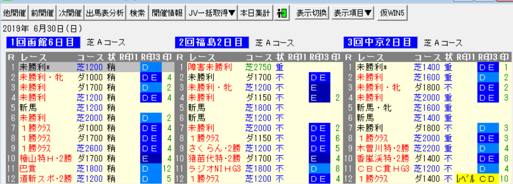The width and height of the screenshot is (513, 184).
Task: Click the R印3 column header in Chukyo table
Action: [x=488, y=57]
